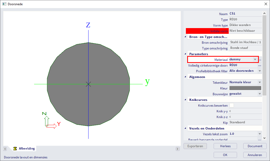This screenshot has height=161, width=270.
Task: Enable the Knikcurves bewerken checkbox
Action: tap(232, 105)
